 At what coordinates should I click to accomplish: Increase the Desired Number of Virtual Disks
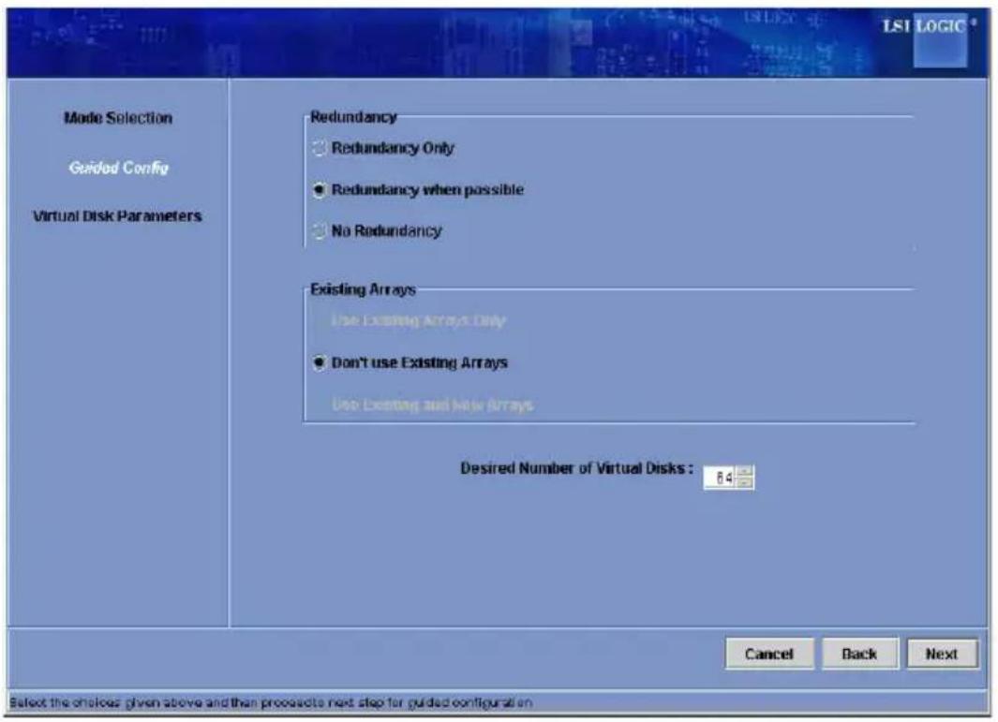[744, 471]
